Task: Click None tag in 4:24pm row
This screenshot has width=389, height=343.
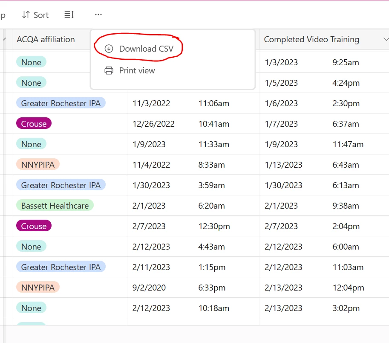Action: click(31, 83)
